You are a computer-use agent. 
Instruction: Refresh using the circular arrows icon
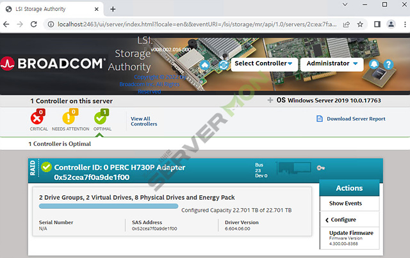(224, 65)
